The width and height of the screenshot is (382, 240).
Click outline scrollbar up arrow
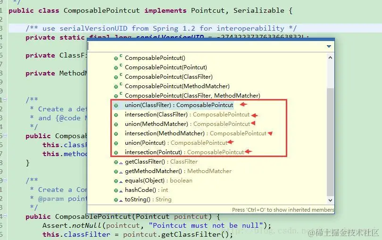pyautogui.click(x=330, y=58)
